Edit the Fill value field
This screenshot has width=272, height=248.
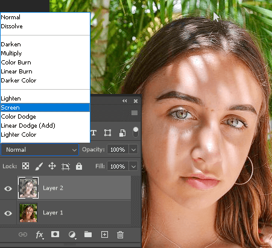click(x=118, y=166)
